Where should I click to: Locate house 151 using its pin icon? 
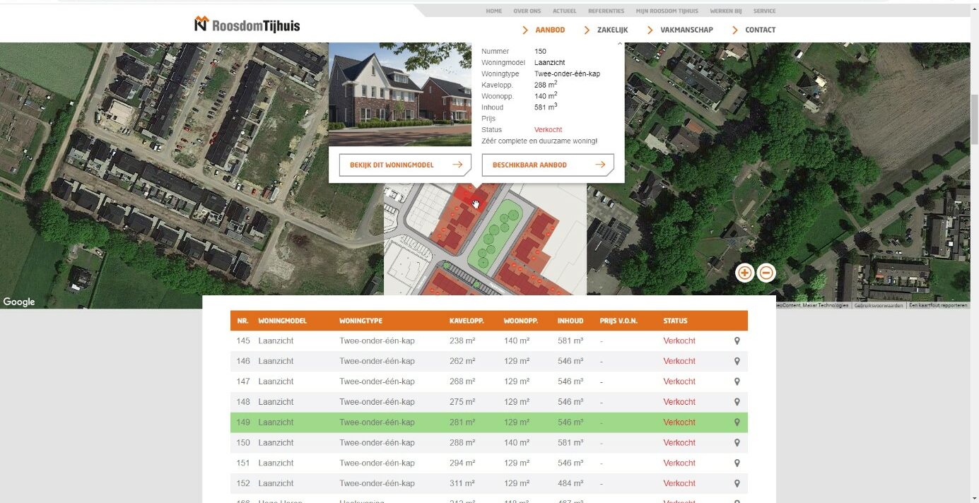(x=737, y=463)
